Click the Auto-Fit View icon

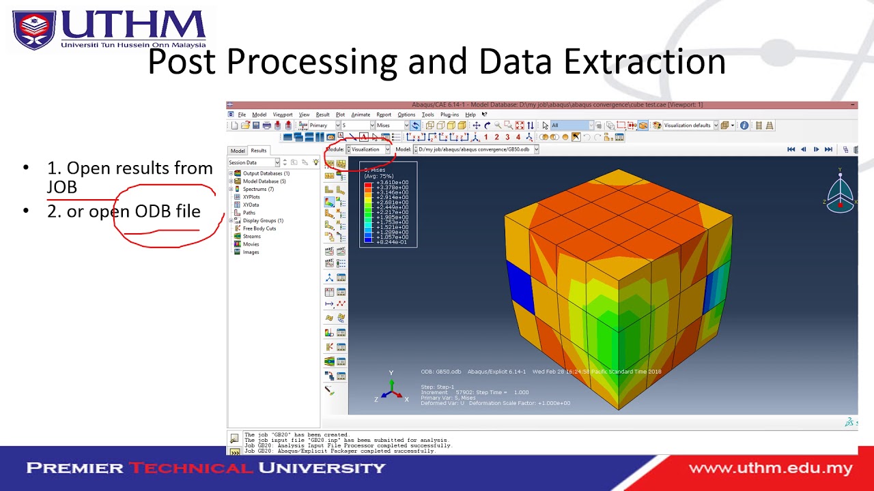520,125
